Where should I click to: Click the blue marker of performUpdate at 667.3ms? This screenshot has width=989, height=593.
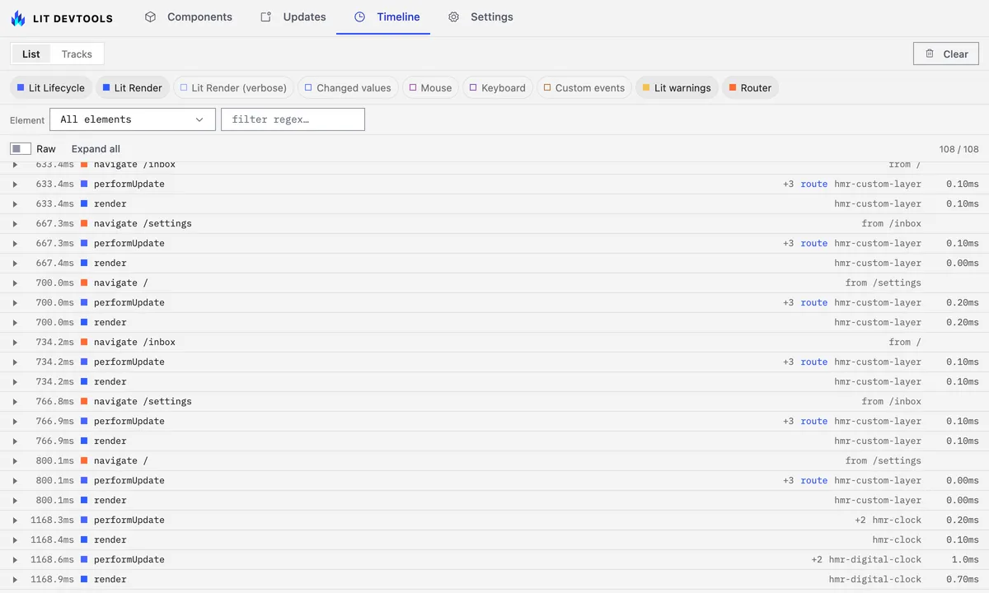pyautogui.click(x=84, y=243)
